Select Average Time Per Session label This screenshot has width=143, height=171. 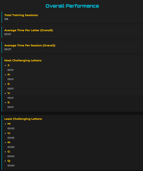[30, 45]
